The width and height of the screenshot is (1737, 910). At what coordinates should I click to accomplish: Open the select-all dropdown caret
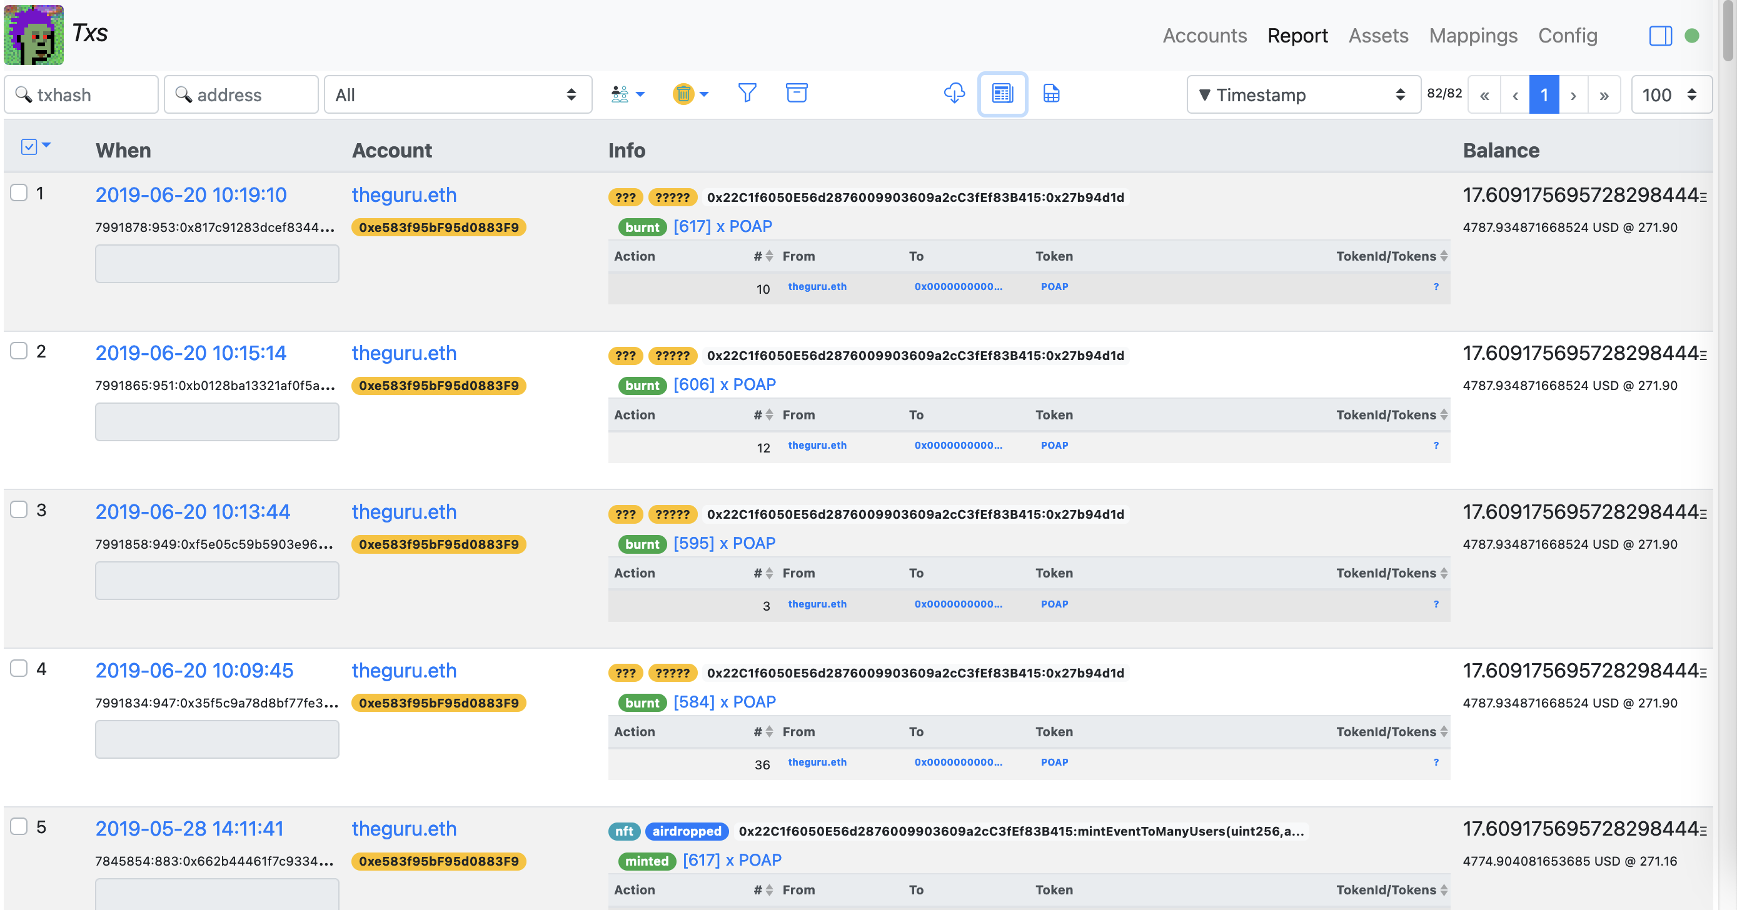[46, 145]
